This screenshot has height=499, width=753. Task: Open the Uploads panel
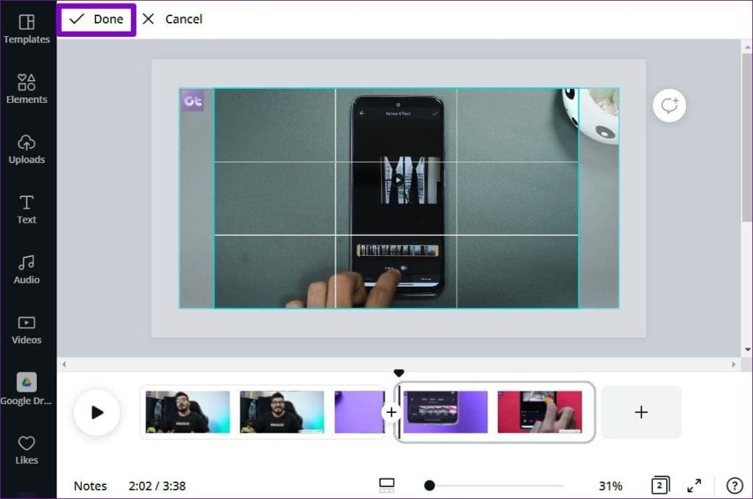27,148
